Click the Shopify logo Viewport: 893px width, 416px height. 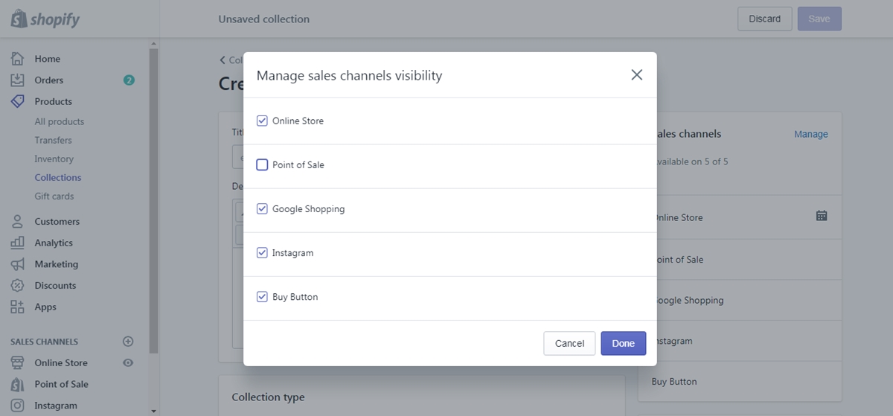[45, 19]
